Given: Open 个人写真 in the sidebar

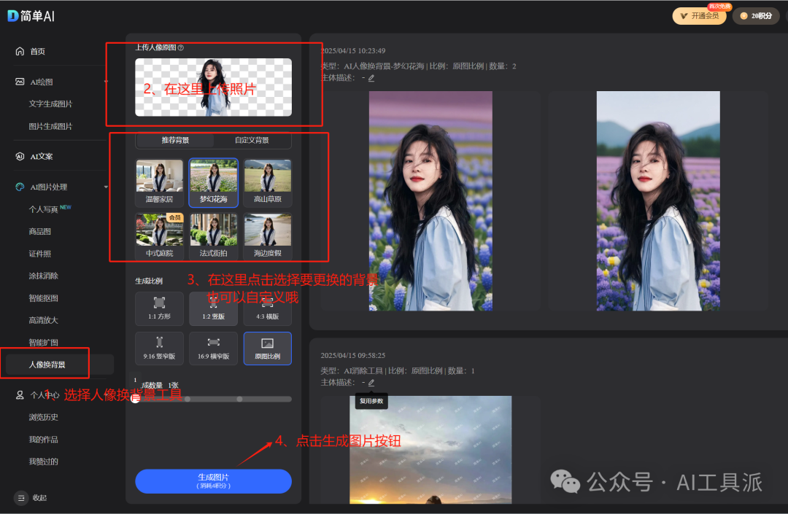Looking at the screenshot, I should tap(43, 209).
